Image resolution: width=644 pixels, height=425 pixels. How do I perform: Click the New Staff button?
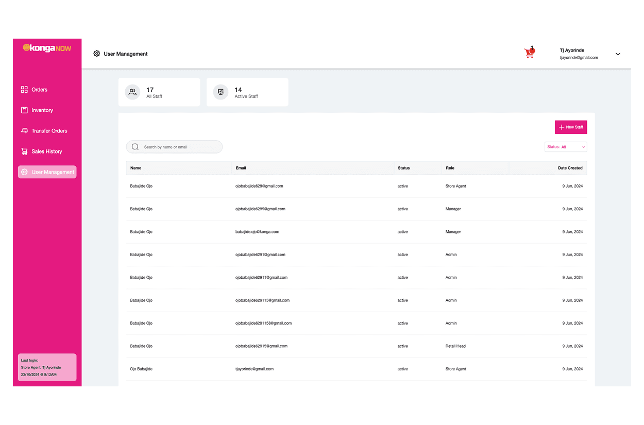point(570,127)
